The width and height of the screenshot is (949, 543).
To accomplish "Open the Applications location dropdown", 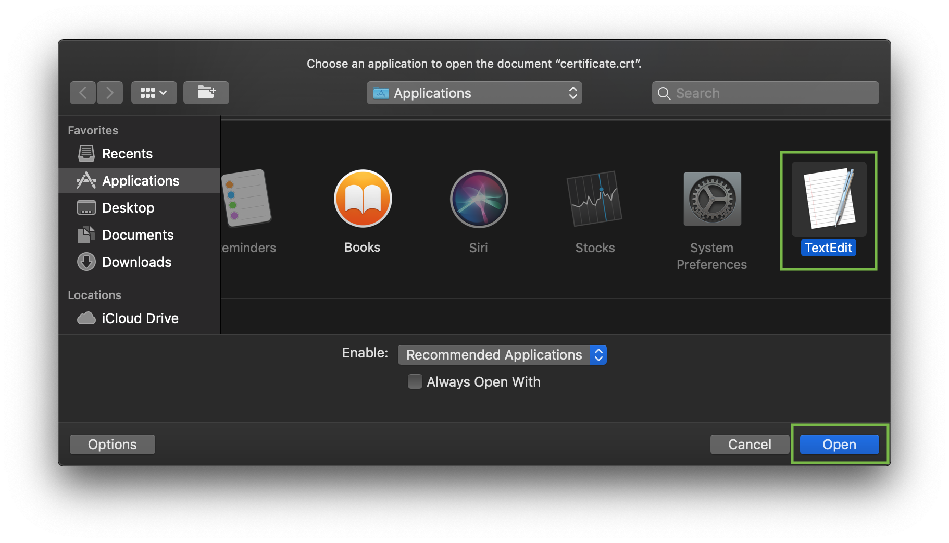I will 474,93.
